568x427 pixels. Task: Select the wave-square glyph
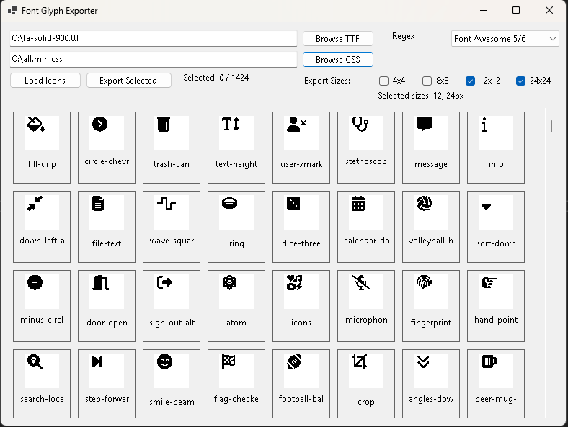172,227
